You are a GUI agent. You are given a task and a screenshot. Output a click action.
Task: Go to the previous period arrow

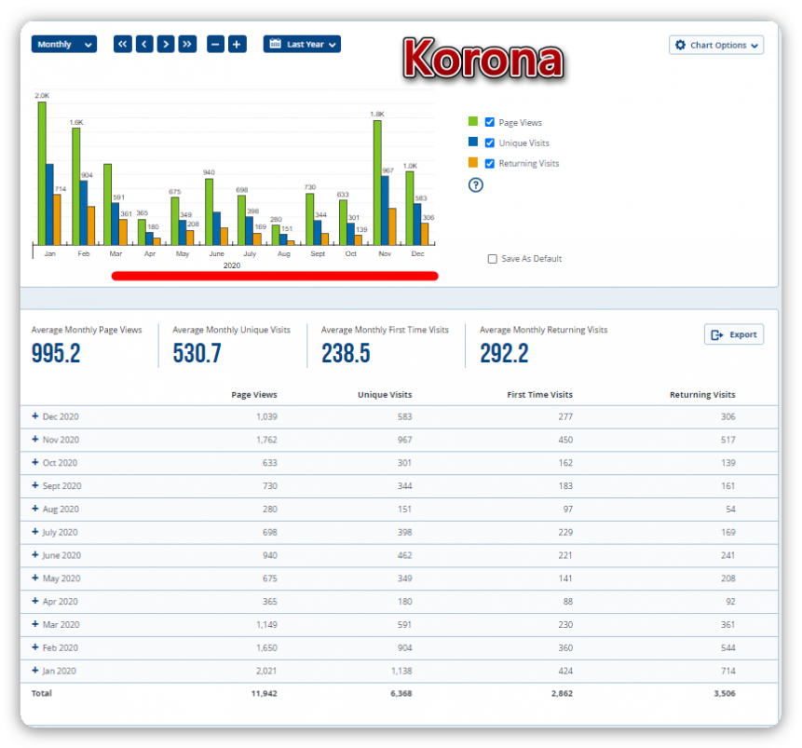[x=144, y=44]
